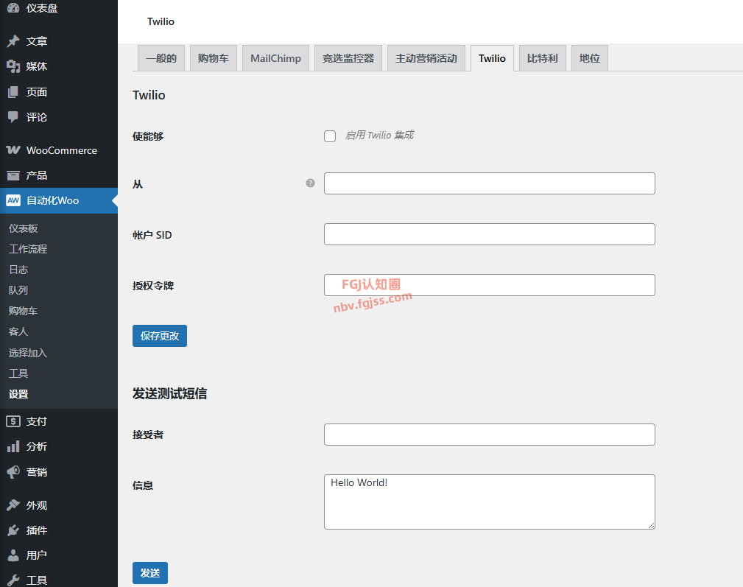743x587 pixels.
Task: Enable the 启用 Twilio 集成 checkbox
Action: click(x=330, y=136)
